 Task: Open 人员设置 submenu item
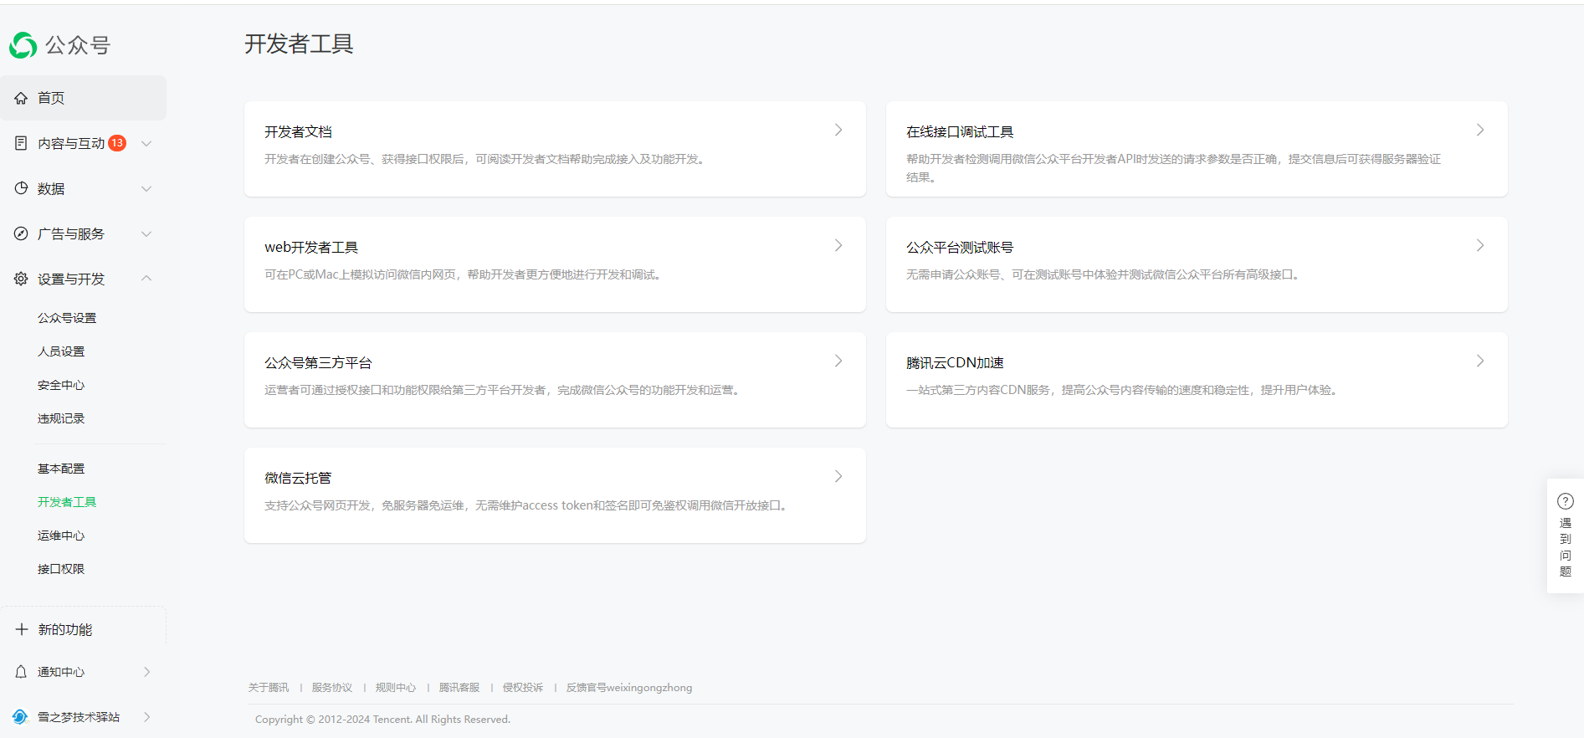pyautogui.click(x=61, y=351)
